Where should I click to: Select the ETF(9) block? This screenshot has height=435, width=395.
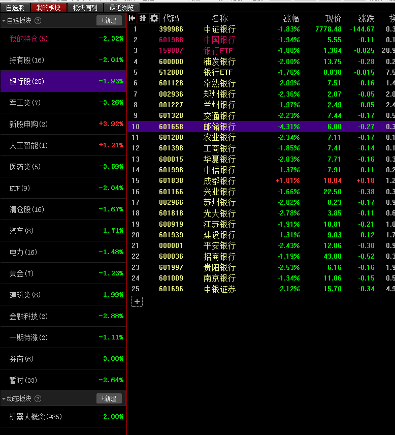[x=63, y=188]
